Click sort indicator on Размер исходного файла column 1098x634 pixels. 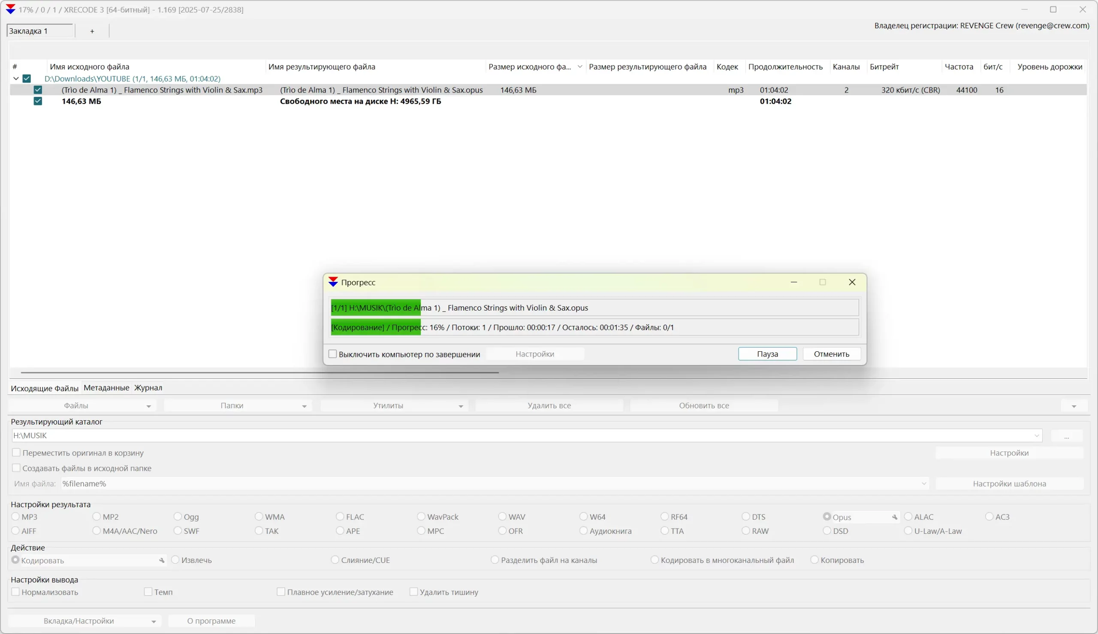click(x=580, y=66)
